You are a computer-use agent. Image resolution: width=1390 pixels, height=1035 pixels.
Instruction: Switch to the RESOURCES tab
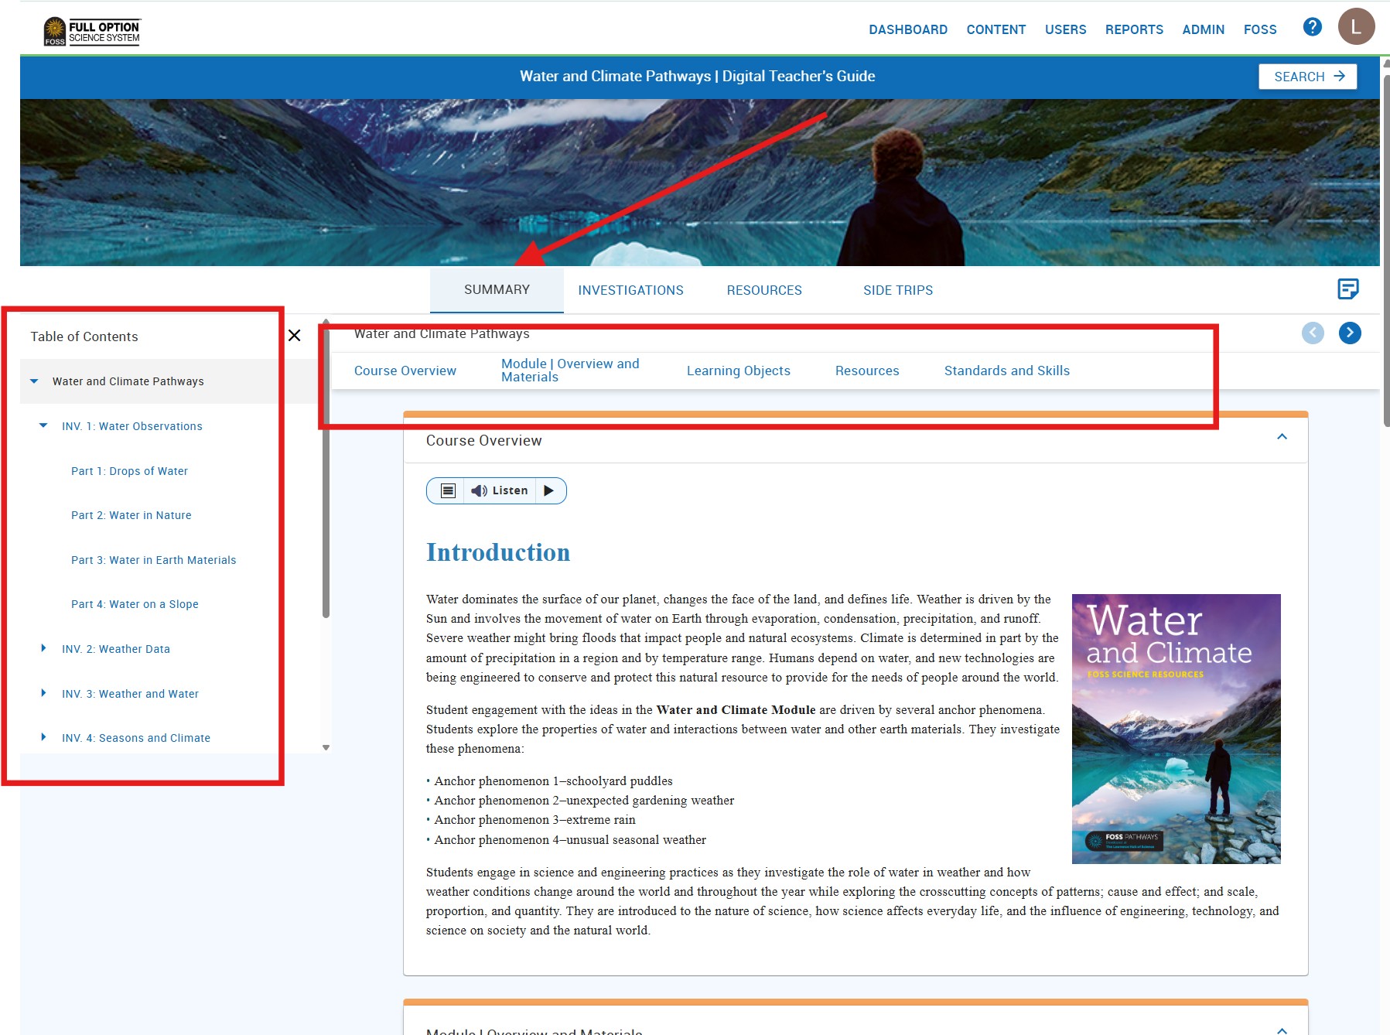(764, 290)
